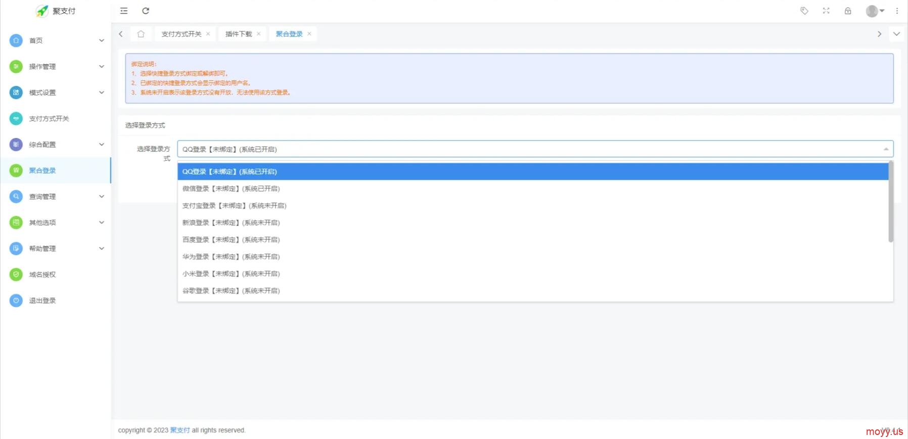Image resolution: width=908 pixels, height=439 pixels.
Task: Expand the 综合配置 sidebar section
Action: coord(56,144)
